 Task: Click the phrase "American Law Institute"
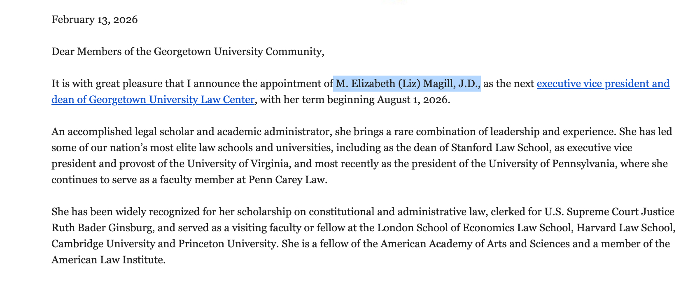tap(107, 260)
